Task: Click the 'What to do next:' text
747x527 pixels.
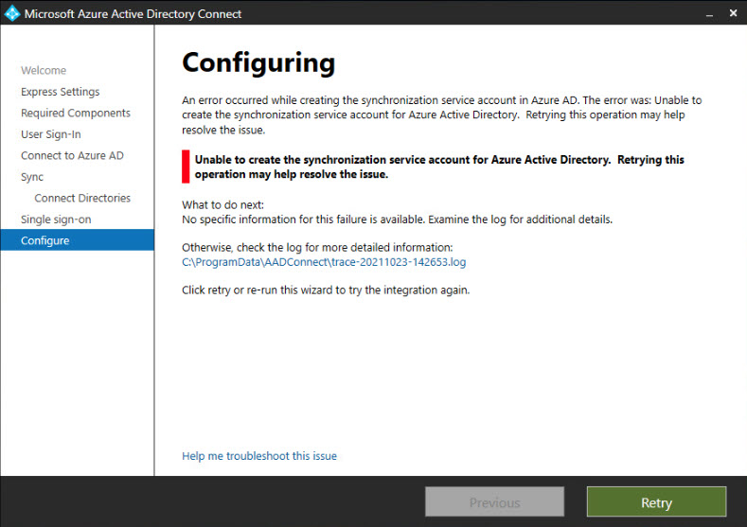Action: point(222,204)
